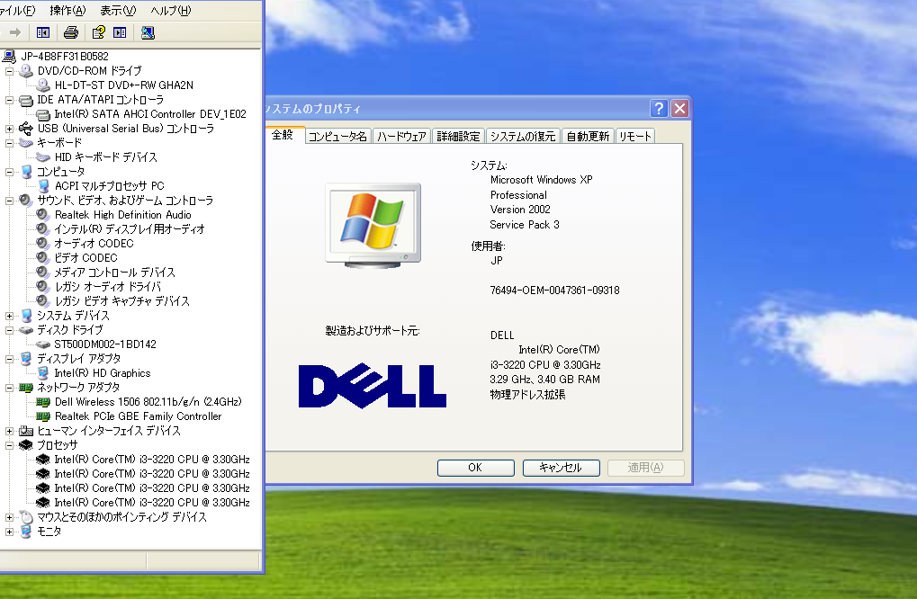Click the action pane toggle icon

(120, 32)
